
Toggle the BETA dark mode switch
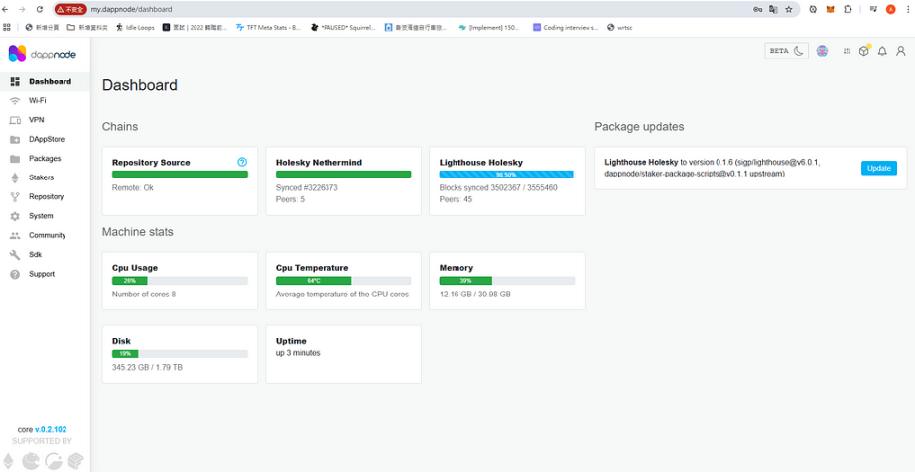point(787,51)
